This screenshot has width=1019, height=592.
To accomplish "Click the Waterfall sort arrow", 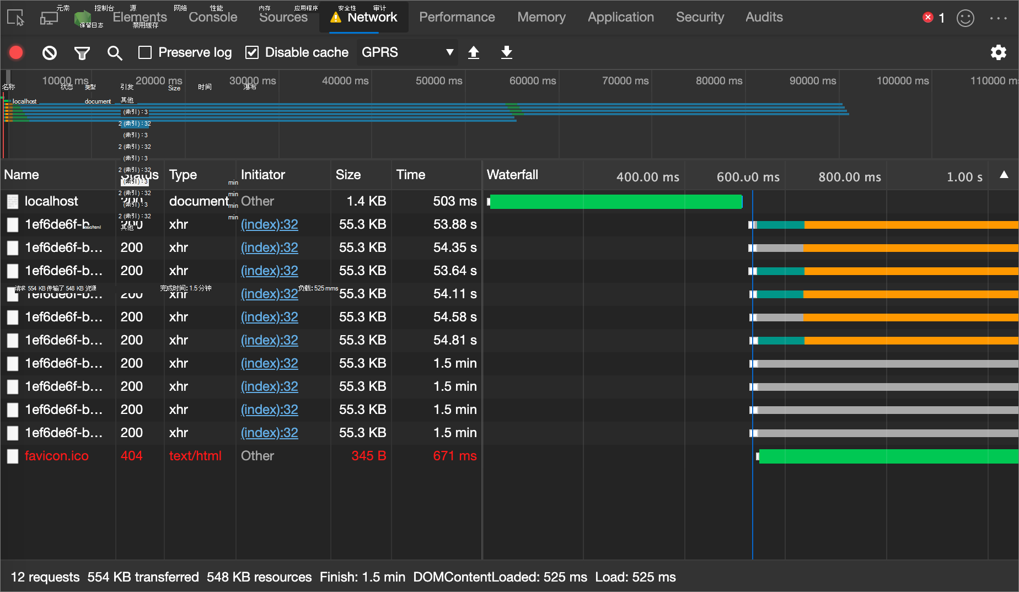I will 1004,175.
